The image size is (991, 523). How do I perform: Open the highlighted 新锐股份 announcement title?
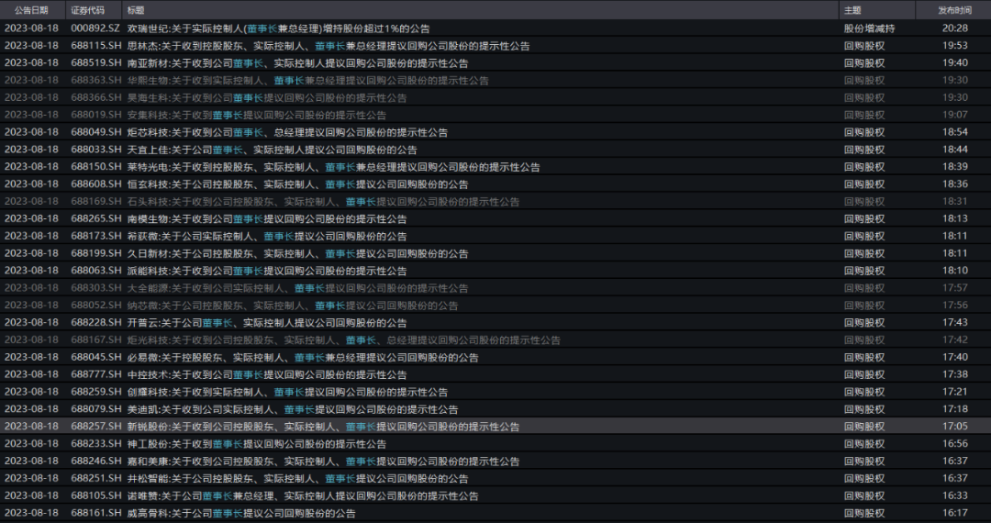click(324, 427)
